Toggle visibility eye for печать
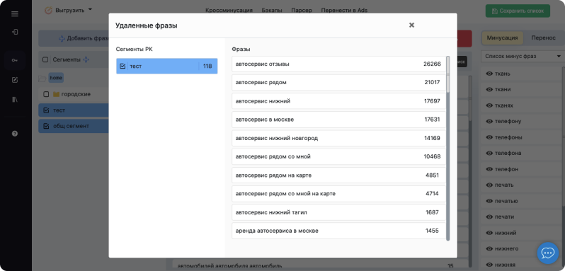The image size is (565, 271). point(489,185)
